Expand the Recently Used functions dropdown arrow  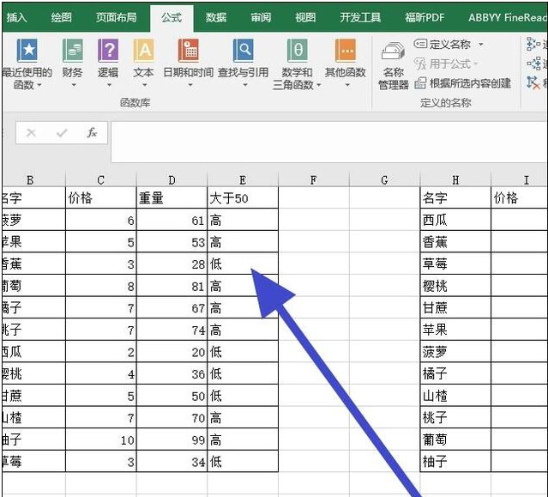(39, 85)
